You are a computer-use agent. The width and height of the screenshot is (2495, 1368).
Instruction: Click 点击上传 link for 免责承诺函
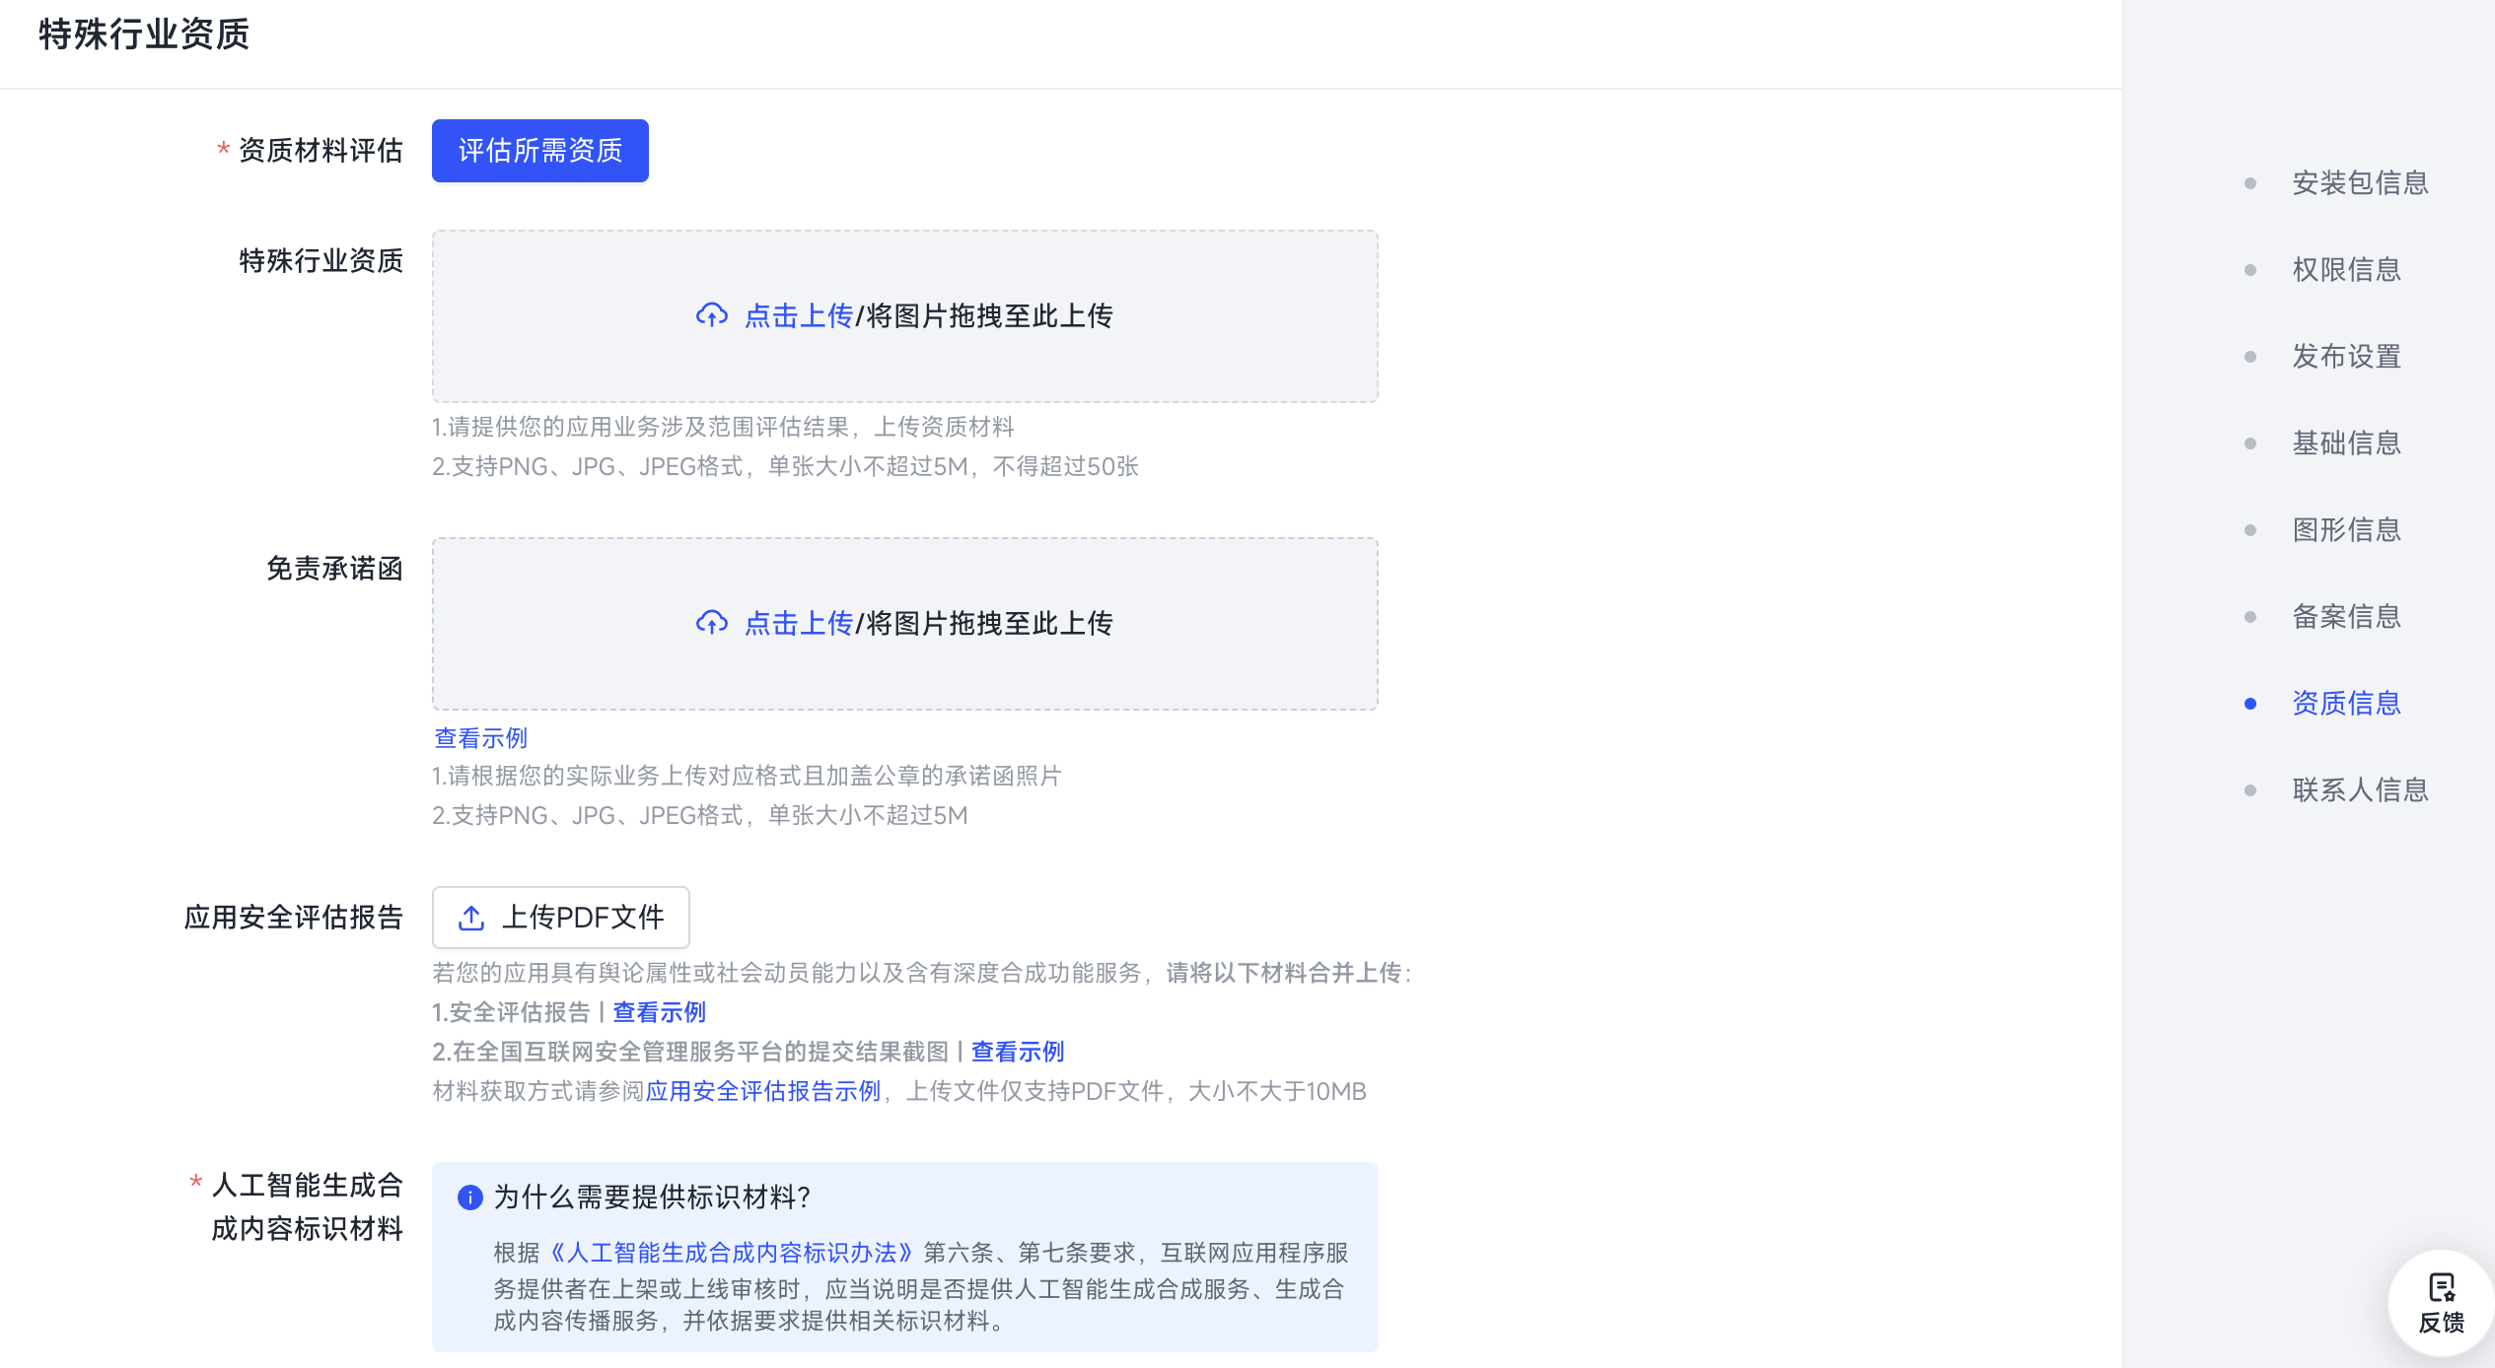pyautogui.click(x=798, y=623)
